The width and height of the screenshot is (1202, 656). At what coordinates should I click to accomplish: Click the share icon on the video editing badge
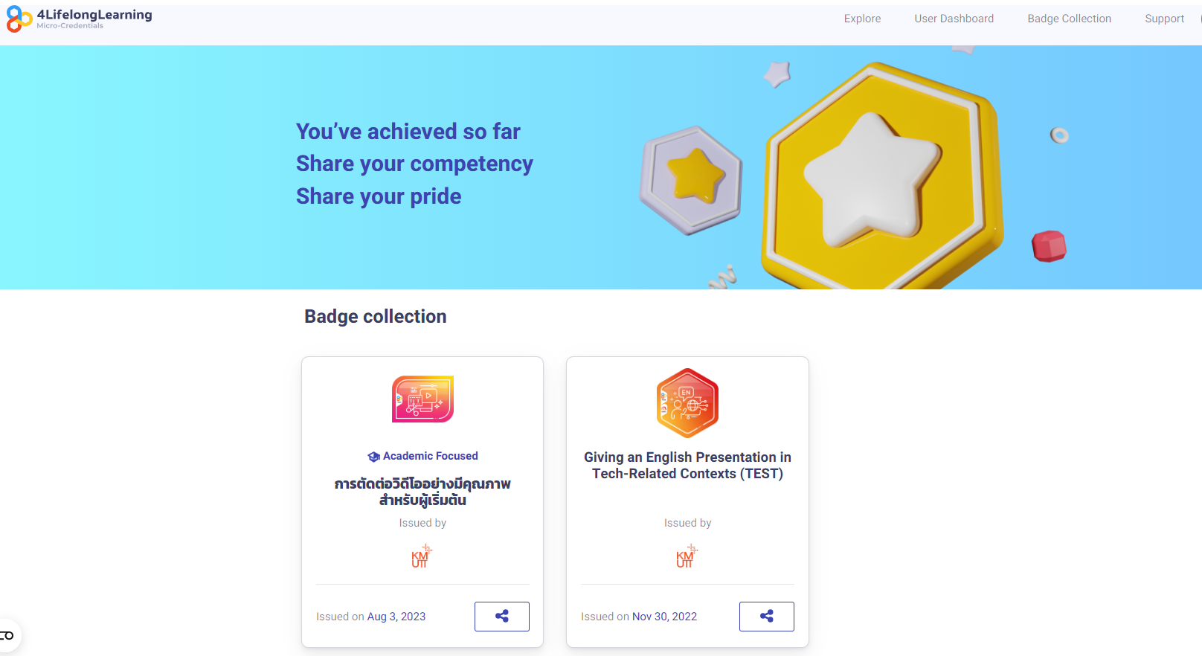tap(501, 616)
